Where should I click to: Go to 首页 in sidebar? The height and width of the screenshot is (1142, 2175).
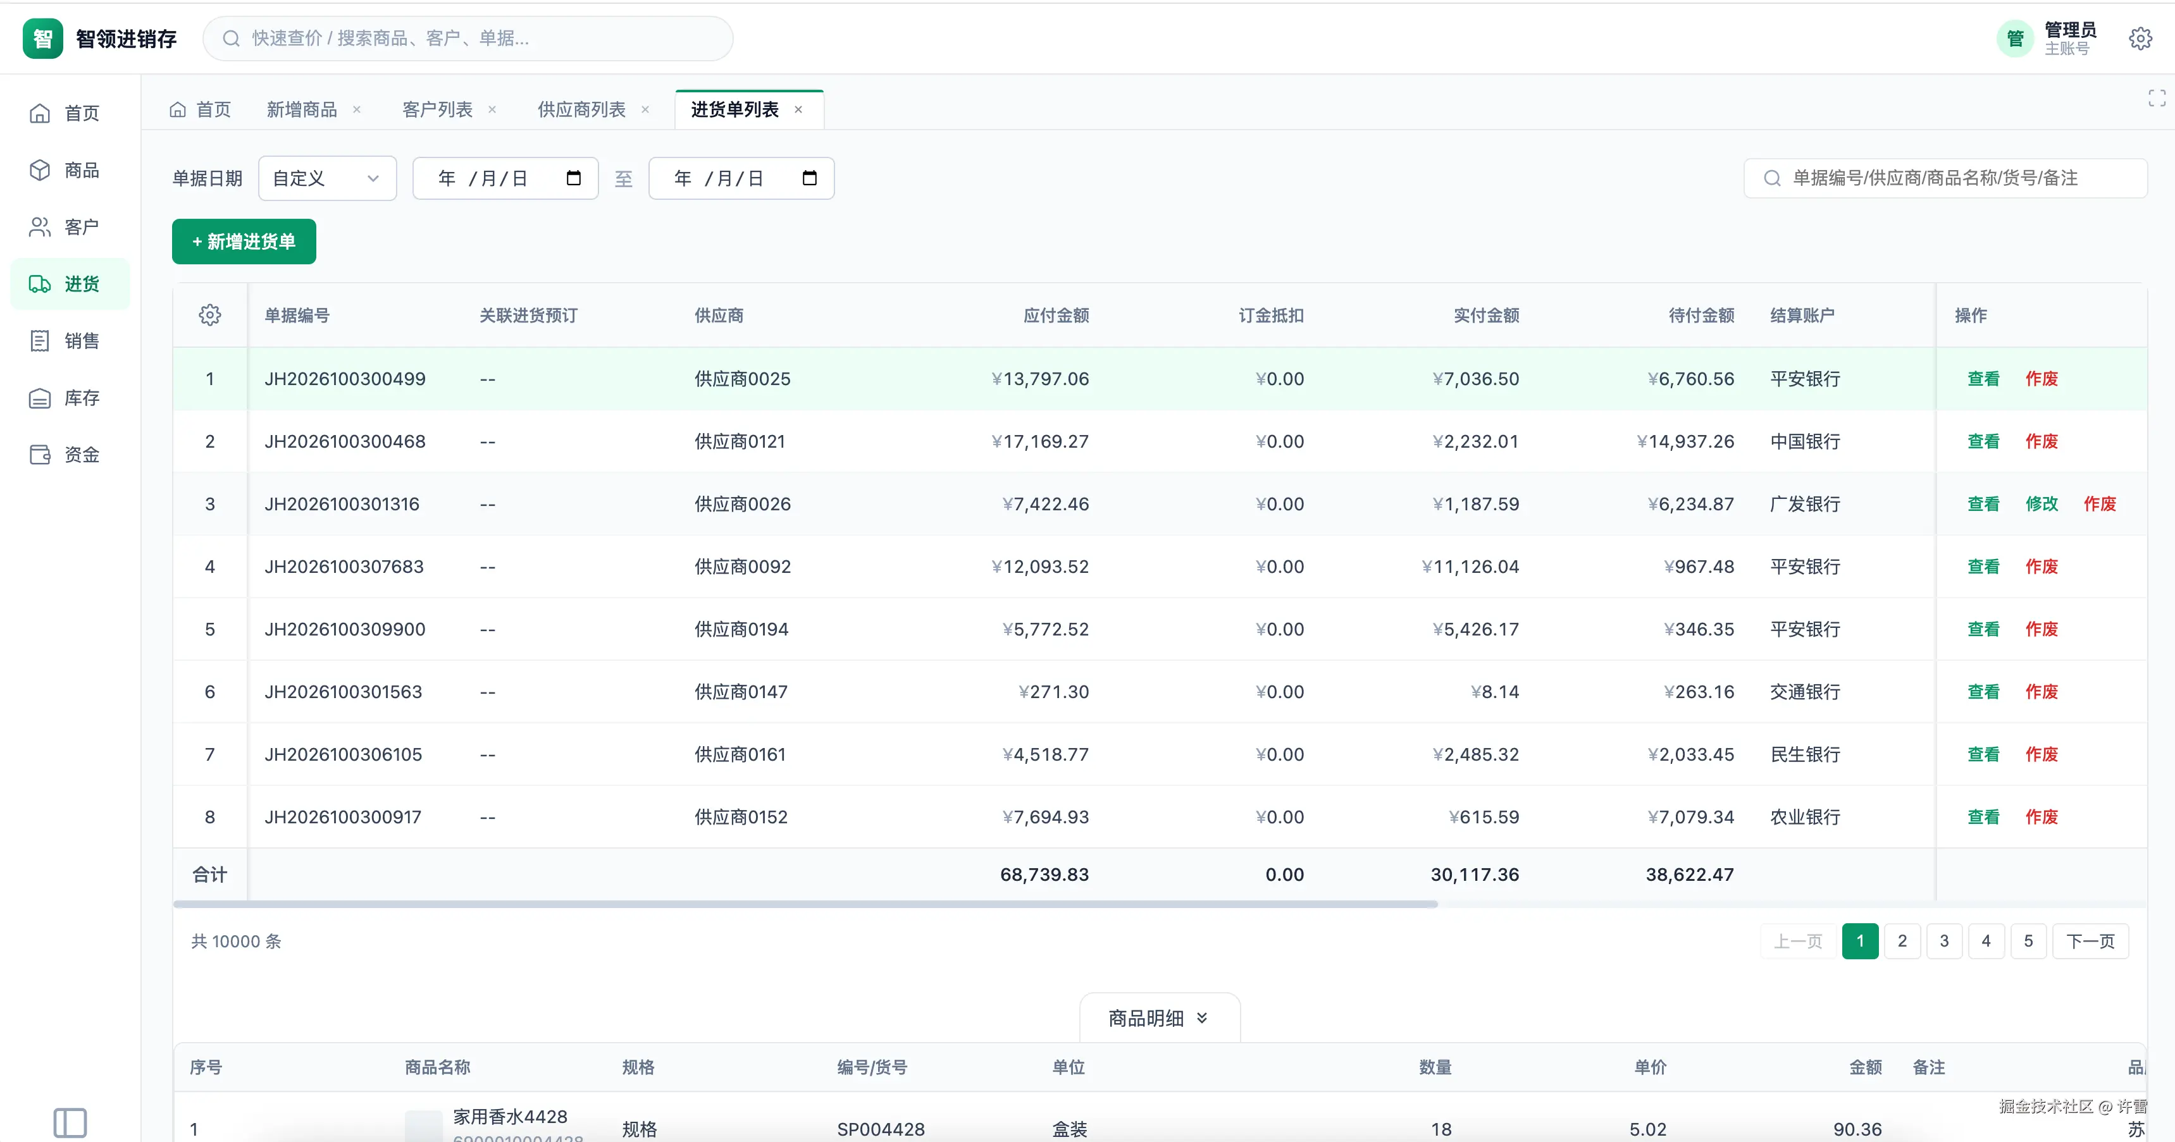(x=70, y=113)
